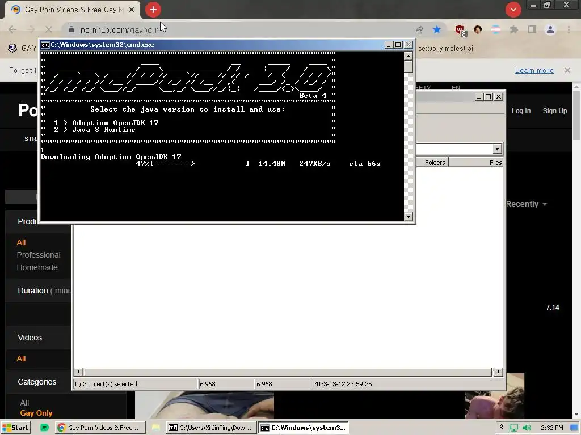Click the Learn more link in info bar
This screenshot has width=581, height=435.
point(534,70)
